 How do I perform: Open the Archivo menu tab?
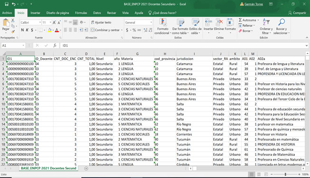(x=7, y=13)
